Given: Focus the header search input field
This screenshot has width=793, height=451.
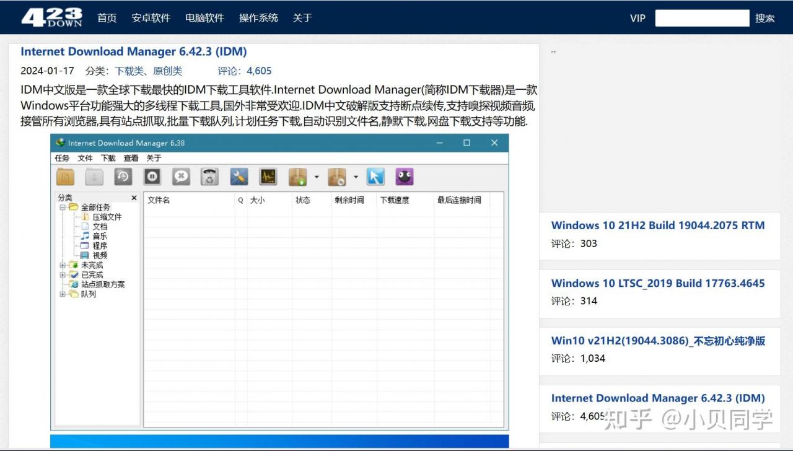Looking at the screenshot, I should coord(702,18).
